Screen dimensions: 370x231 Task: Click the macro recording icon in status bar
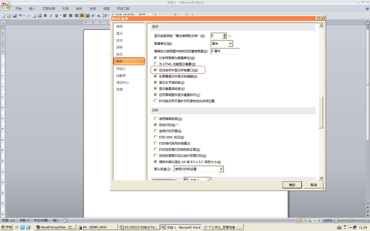click(65, 220)
